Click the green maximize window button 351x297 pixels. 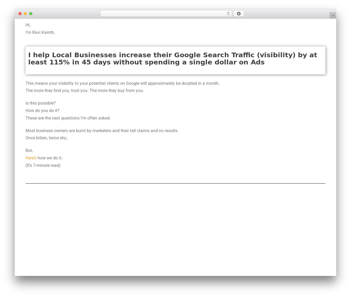(x=31, y=14)
